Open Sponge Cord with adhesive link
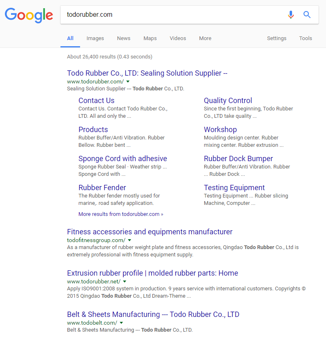326x339 pixels. [x=123, y=159]
